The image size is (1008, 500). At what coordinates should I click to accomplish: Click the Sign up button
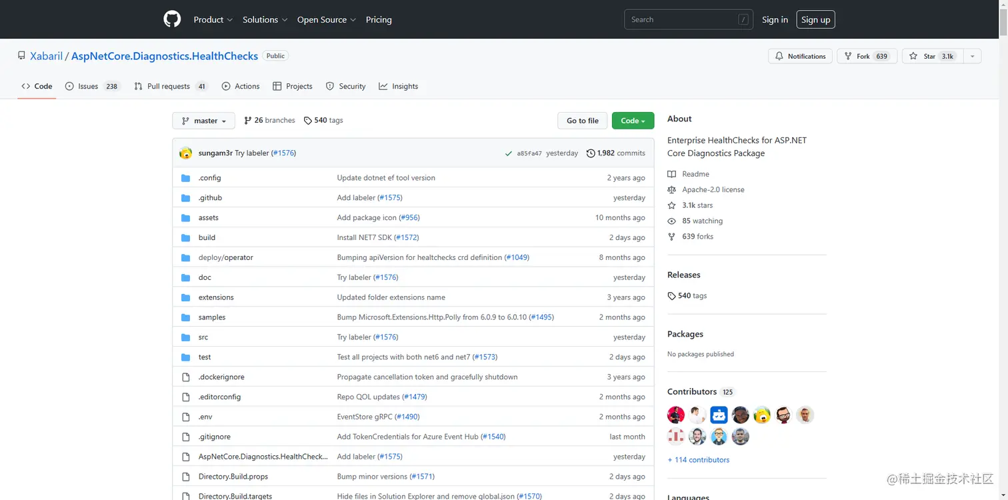click(x=816, y=20)
